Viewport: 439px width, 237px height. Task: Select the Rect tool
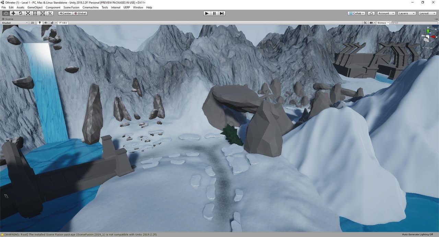[x=35, y=13]
